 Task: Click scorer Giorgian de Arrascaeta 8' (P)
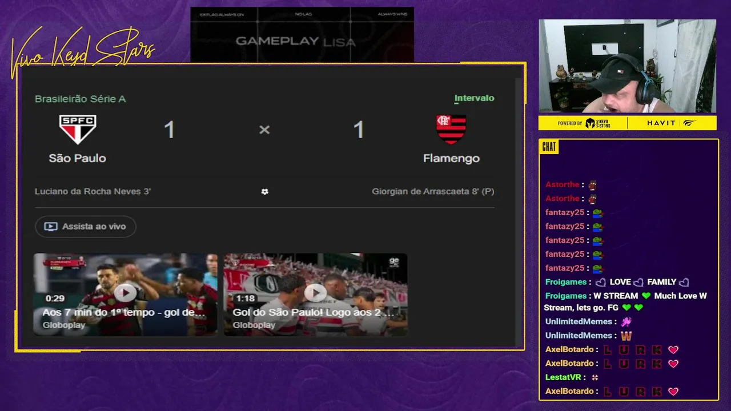tap(433, 191)
